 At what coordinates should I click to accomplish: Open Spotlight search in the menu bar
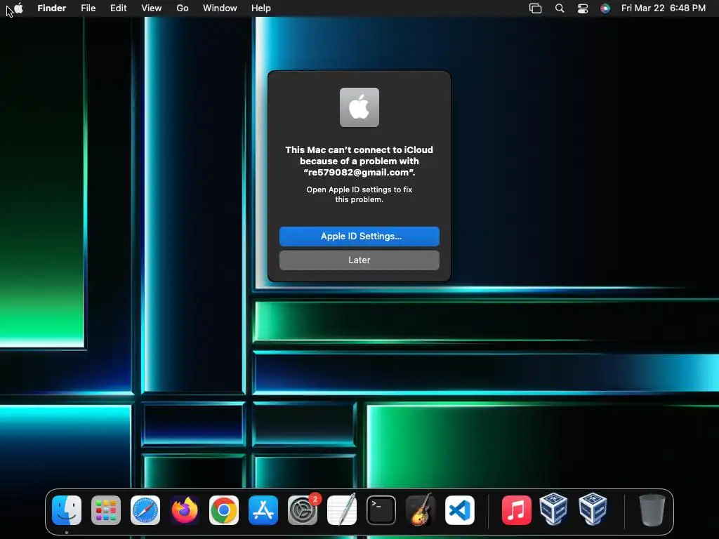click(560, 8)
